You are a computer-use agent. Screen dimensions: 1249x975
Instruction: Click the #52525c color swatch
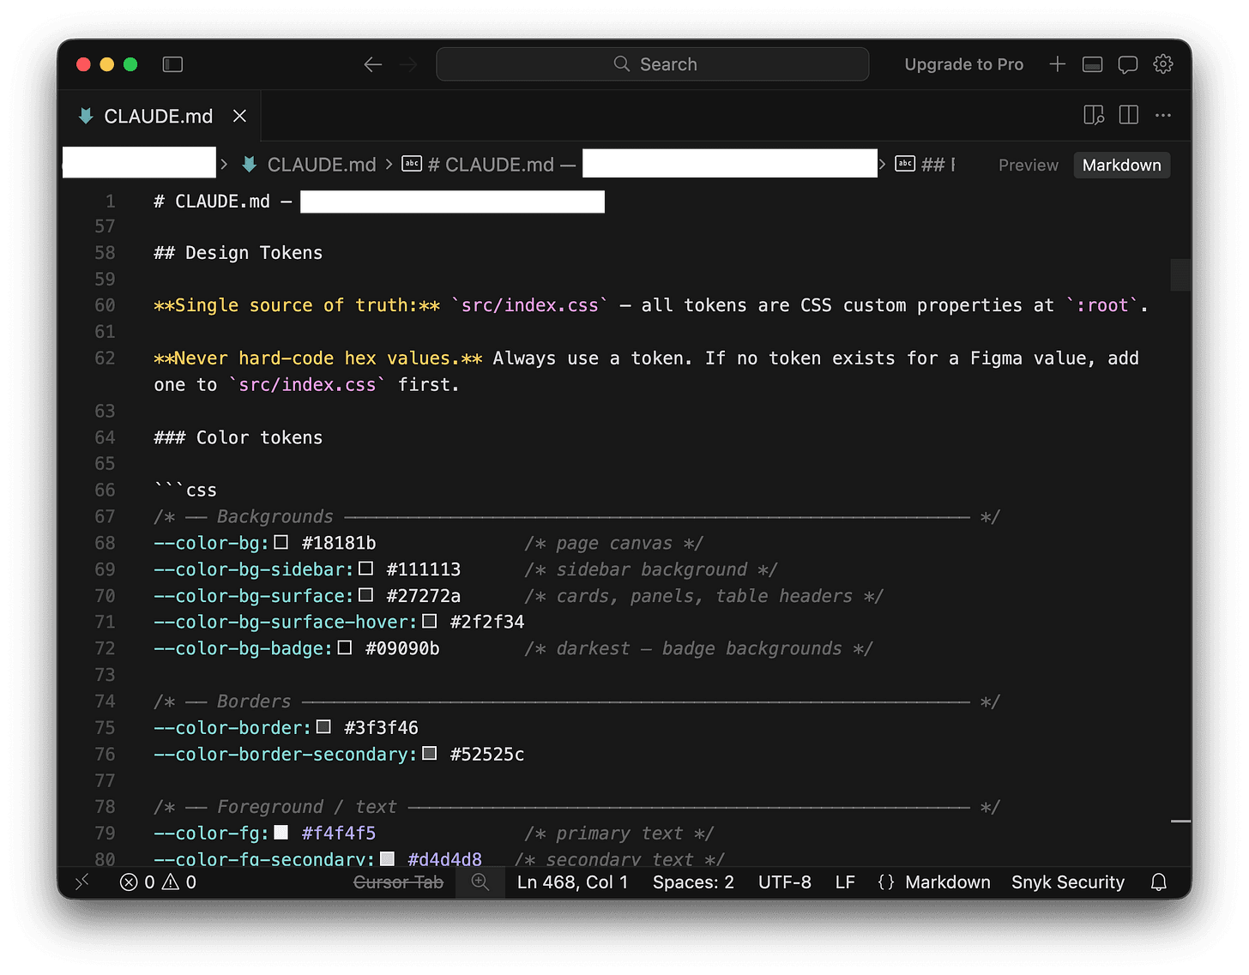click(429, 754)
